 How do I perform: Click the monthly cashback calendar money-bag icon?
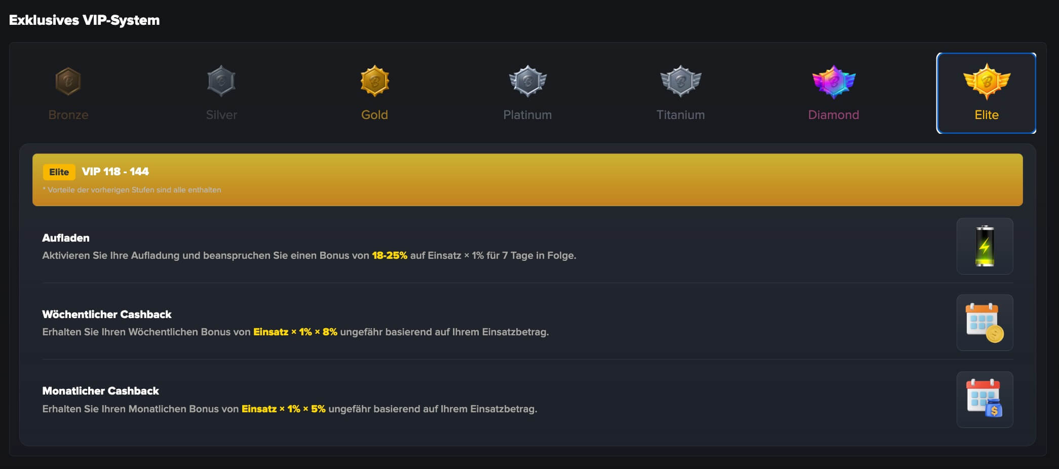point(985,399)
